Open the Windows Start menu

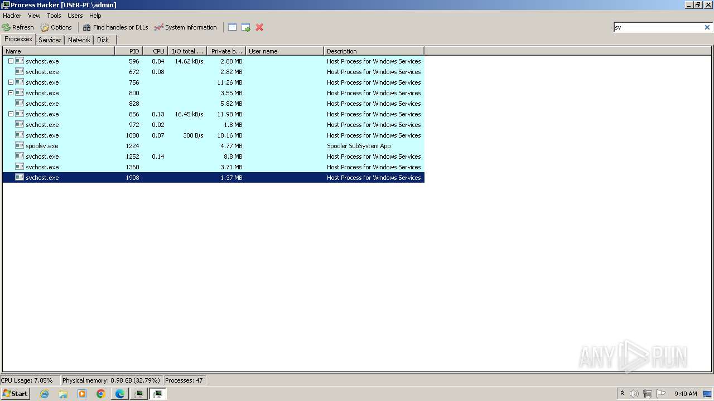coord(15,394)
